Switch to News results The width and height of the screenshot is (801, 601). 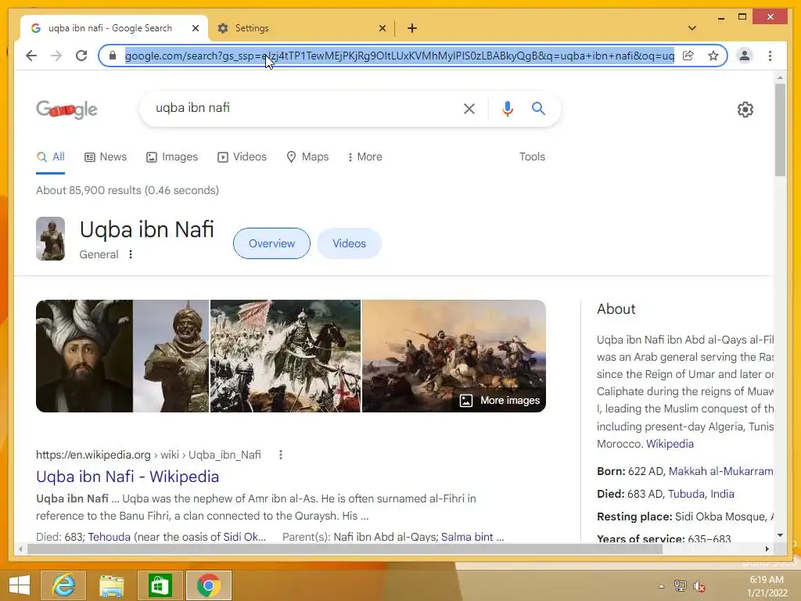(x=106, y=157)
